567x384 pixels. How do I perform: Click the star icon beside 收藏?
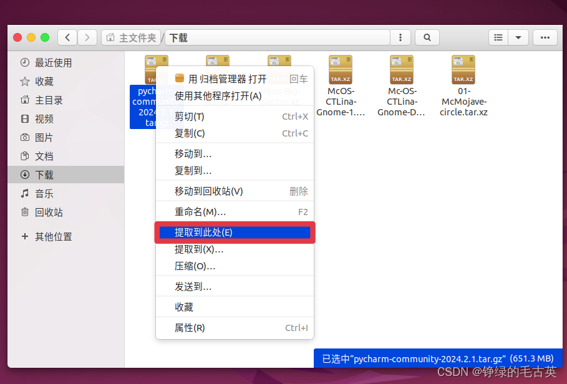pos(24,81)
